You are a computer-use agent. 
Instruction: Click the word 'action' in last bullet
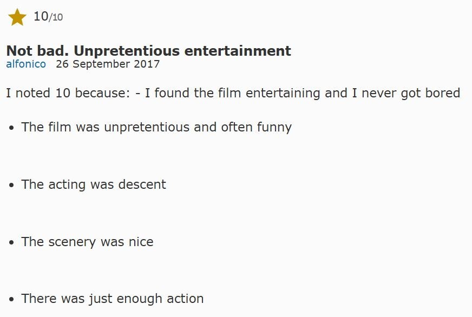pyautogui.click(x=185, y=299)
